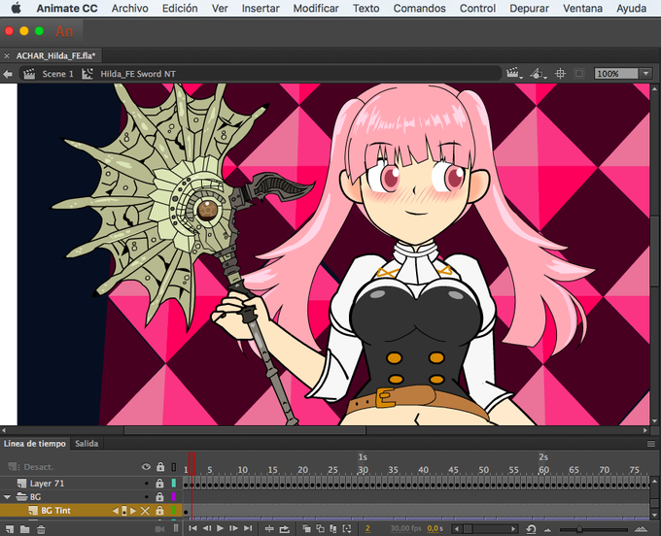The height and width of the screenshot is (536, 661).
Task: Toggle the Loop playback icon
Action: [x=285, y=528]
